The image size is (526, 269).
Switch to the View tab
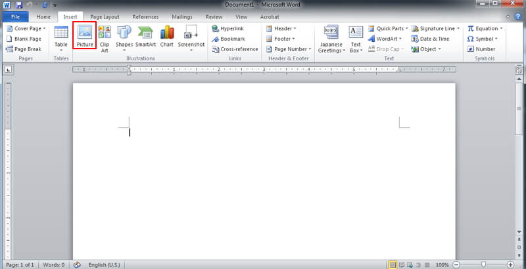click(x=241, y=16)
